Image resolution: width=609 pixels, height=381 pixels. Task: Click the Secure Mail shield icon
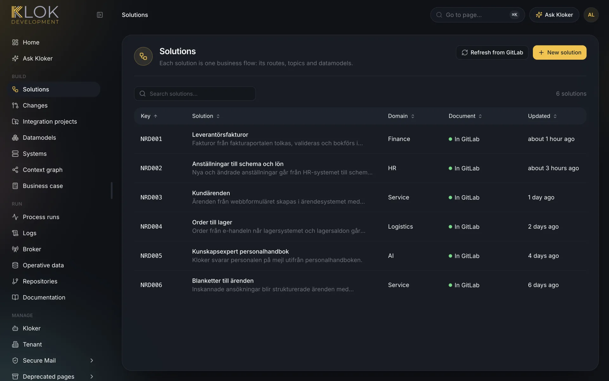(15, 360)
